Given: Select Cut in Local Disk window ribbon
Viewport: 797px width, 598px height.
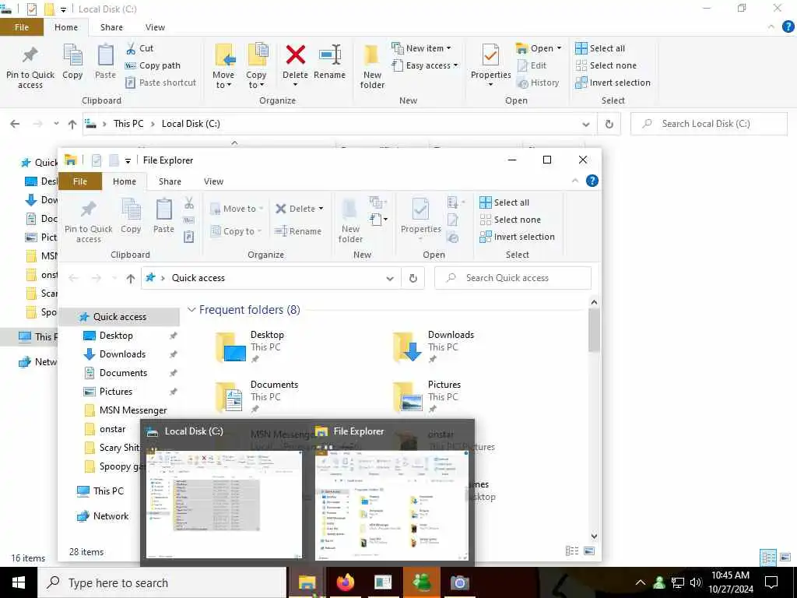Looking at the screenshot, I should pyautogui.click(x=139, y=48).
